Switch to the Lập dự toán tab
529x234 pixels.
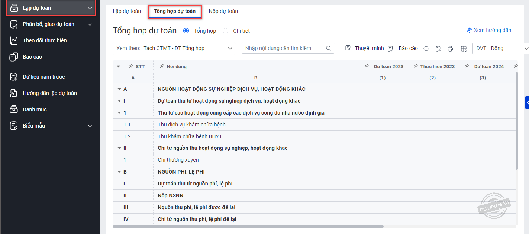[127, 11]
